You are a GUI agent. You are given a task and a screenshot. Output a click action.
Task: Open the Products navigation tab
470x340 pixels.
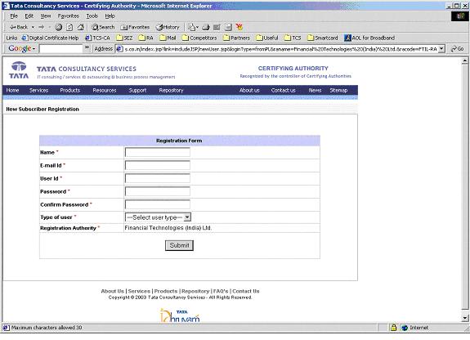tap(69, 90)
